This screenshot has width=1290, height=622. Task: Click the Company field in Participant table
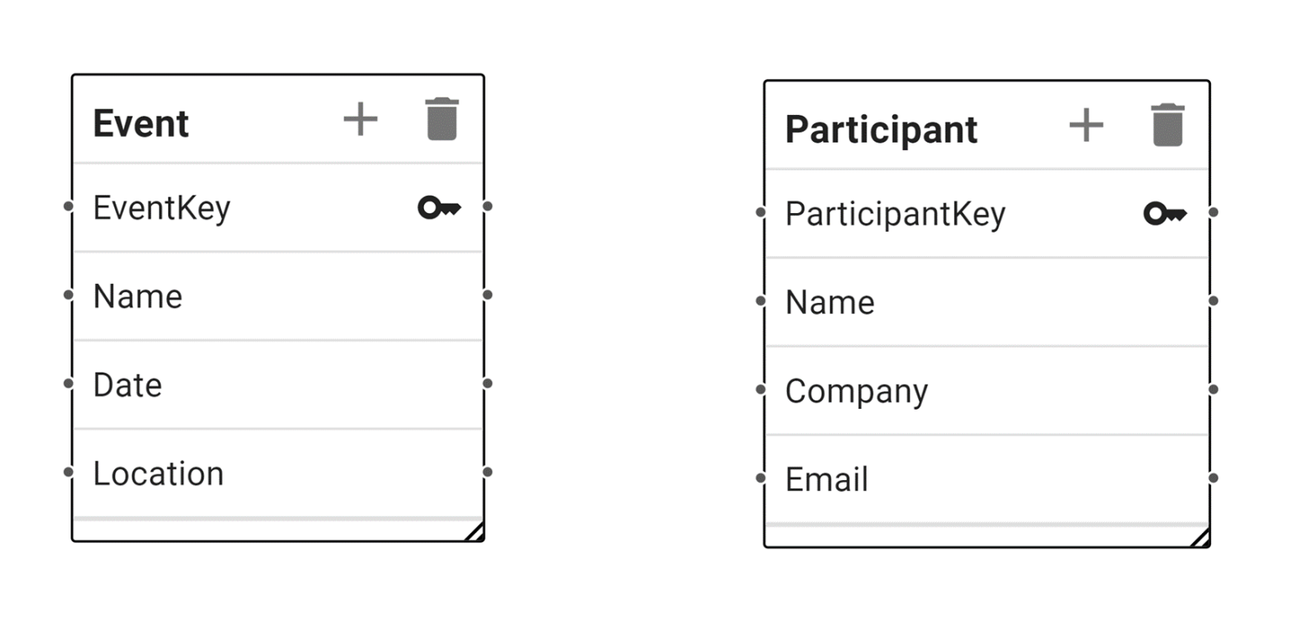(856, 392)
